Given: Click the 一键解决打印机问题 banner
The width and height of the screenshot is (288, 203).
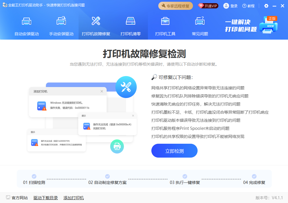Looking at the screenshot, I should click(251, 25).
